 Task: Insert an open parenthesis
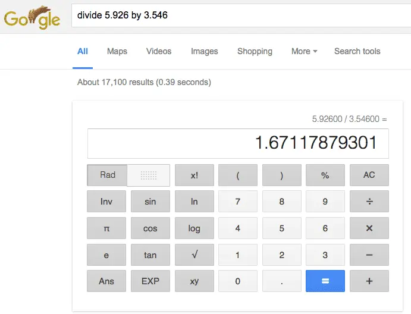[238, 175]
